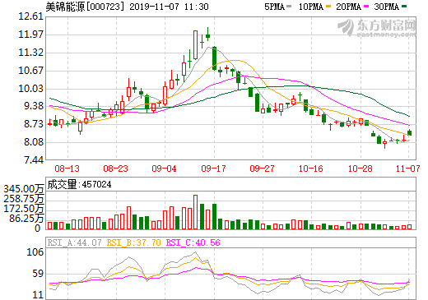
Task: Click the last green candlestick at 11-07
Action: [x=410, y=132]
